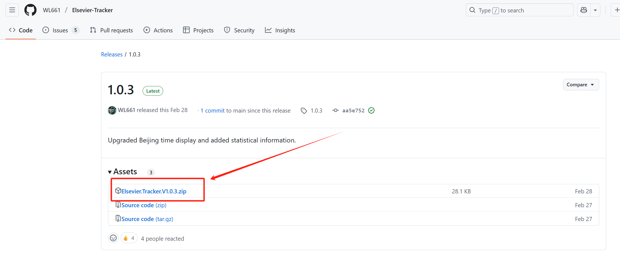The height and width of the screenshot is (257, 620).
Task: Open the Copilot chat icon
Action: [x=584, y=10]
